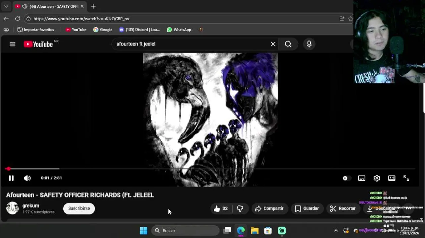Viewport: 425px width, 238px height.
Task: Open the Recortar clip option
Action: tap(343, 208)
